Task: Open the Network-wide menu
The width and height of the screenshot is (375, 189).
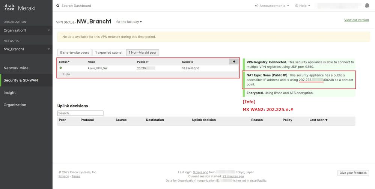Action: [x=16, y=68]
